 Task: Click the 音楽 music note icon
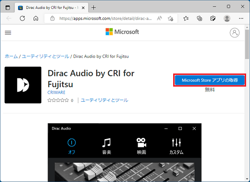pos(107,143)
